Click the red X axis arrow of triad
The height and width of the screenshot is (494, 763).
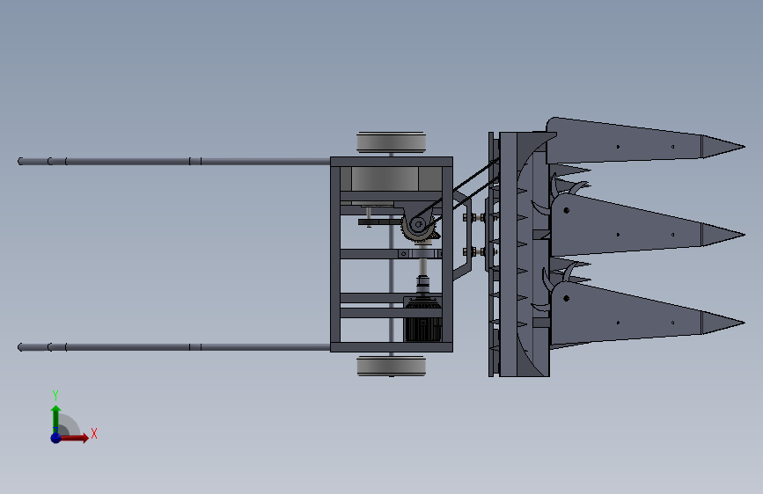pos(73,438)
